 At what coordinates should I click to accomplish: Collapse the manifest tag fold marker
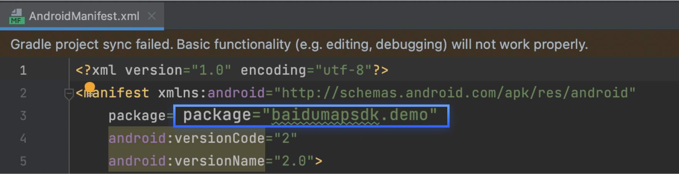click(x=69, y=93)
